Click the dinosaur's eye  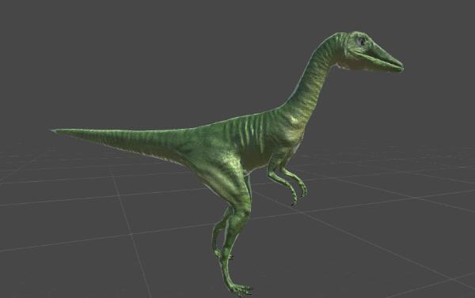[361, 41]
